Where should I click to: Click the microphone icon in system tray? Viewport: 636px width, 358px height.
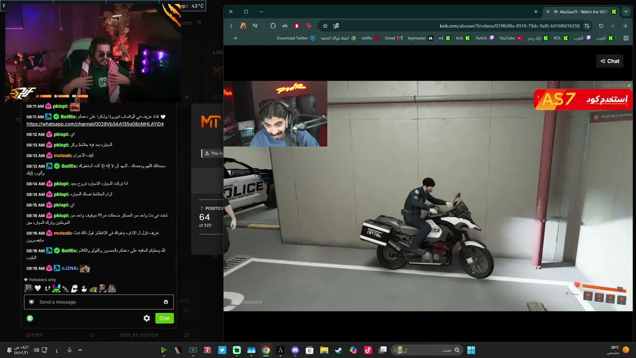pyautogui.click(x=69, y=350)
